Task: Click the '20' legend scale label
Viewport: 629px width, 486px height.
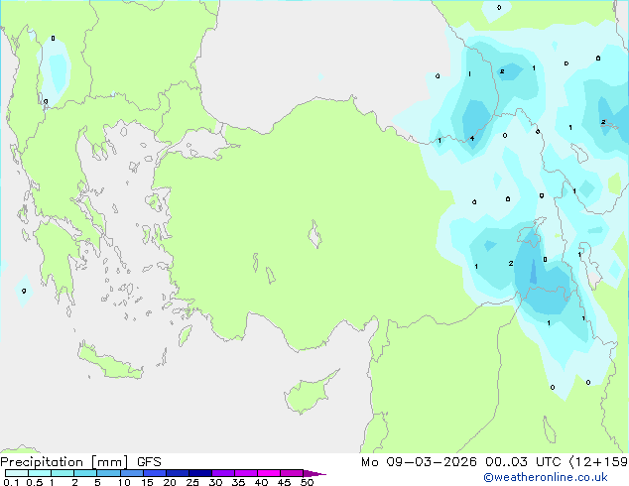Action: click(x=170, y=482)
